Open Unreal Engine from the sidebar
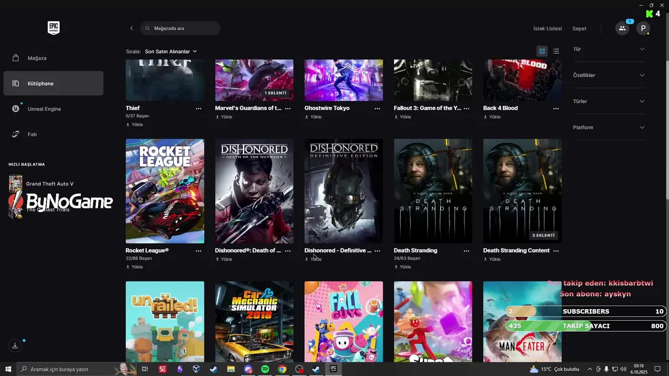The height and width of the screenshot is (376, 669). [x=53, y=109]
